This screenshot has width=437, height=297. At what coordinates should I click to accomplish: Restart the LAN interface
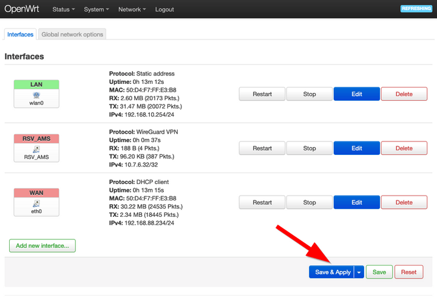262,94
